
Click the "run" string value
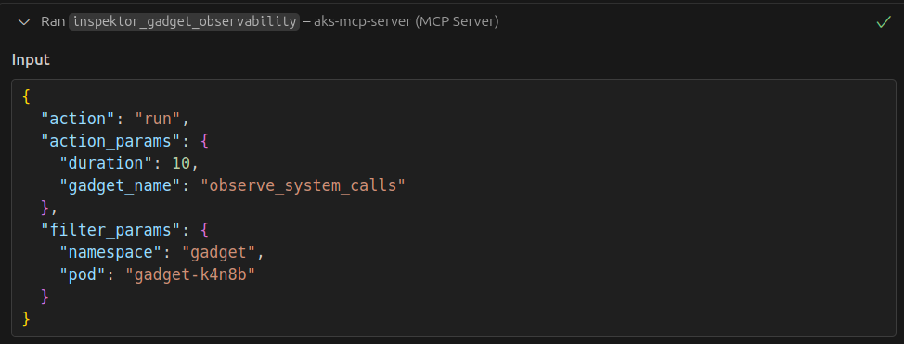pyautogui.click(x=158, y=119)
